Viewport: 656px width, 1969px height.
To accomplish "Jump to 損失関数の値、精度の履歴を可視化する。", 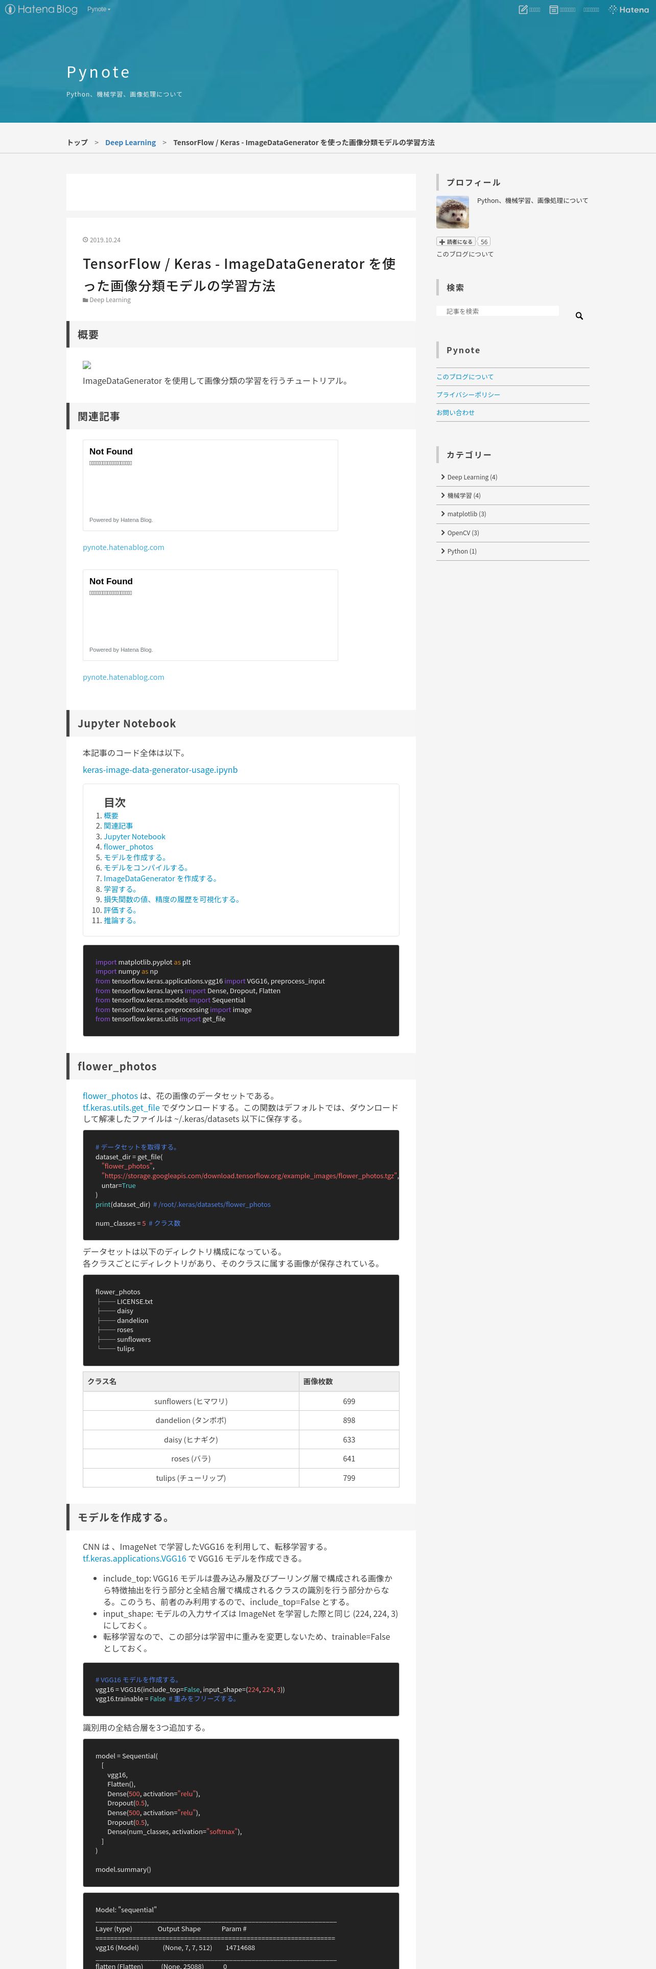I will tap(173, 900).
